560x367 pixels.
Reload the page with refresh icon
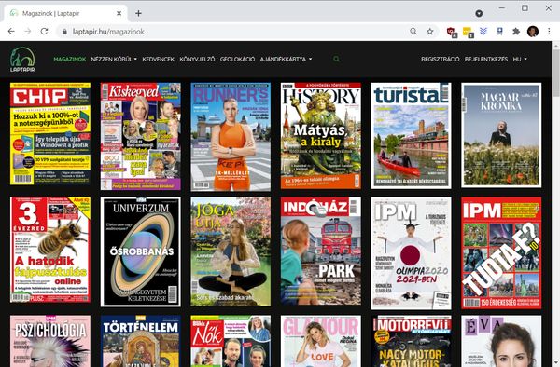(x=44, y=32)
